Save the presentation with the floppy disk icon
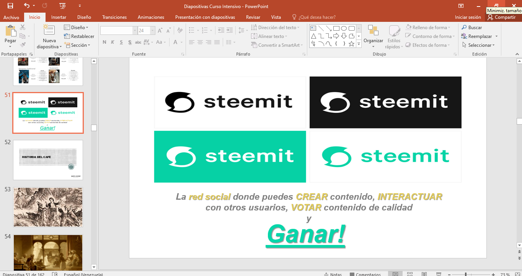 tap(10, 6)
